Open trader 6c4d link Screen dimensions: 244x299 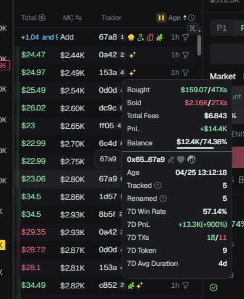tap(108, 144)
